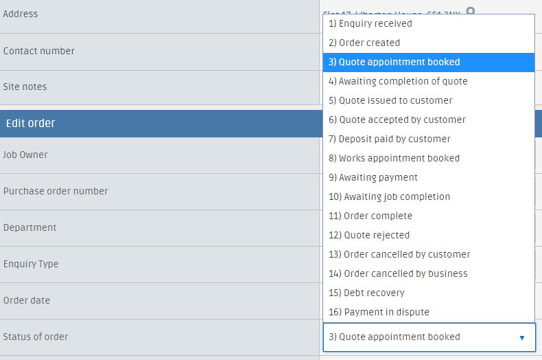The width and height of the screenshot is (542, 360).
Task: Select highlighted '3) Quote appointment booked' option
Action: click(x=429, y=63)
